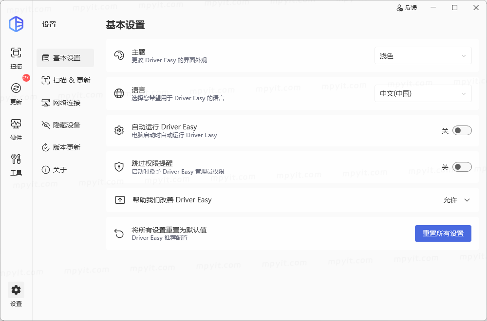Open 网络连接 settings page
The width and height of the screenshot is (487, 321).
click(x=65, y=103)
